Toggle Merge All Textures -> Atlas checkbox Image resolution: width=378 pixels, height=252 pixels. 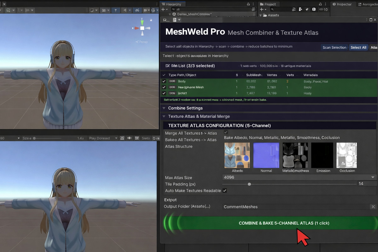226,132
